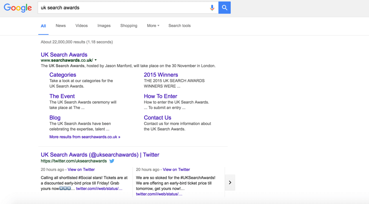Activate voice search microphone icon
This screenshot has width=369, height=204.
click(x=212, y=8)
